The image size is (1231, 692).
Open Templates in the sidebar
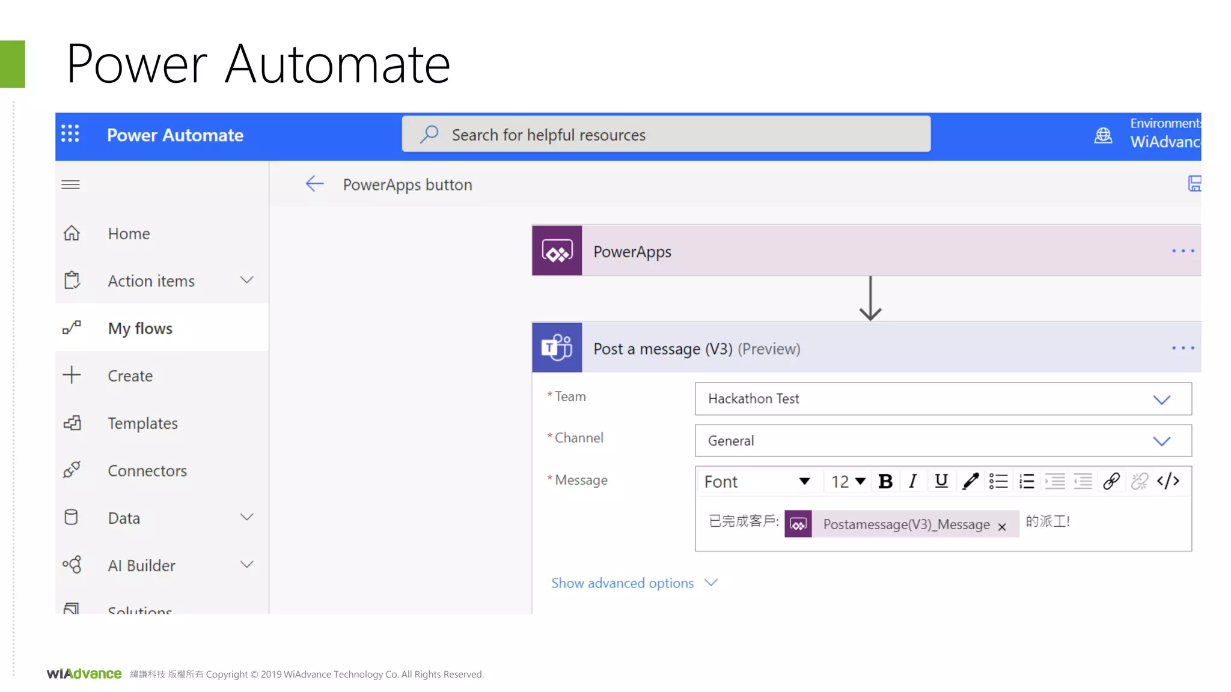[x=142, y=423]
